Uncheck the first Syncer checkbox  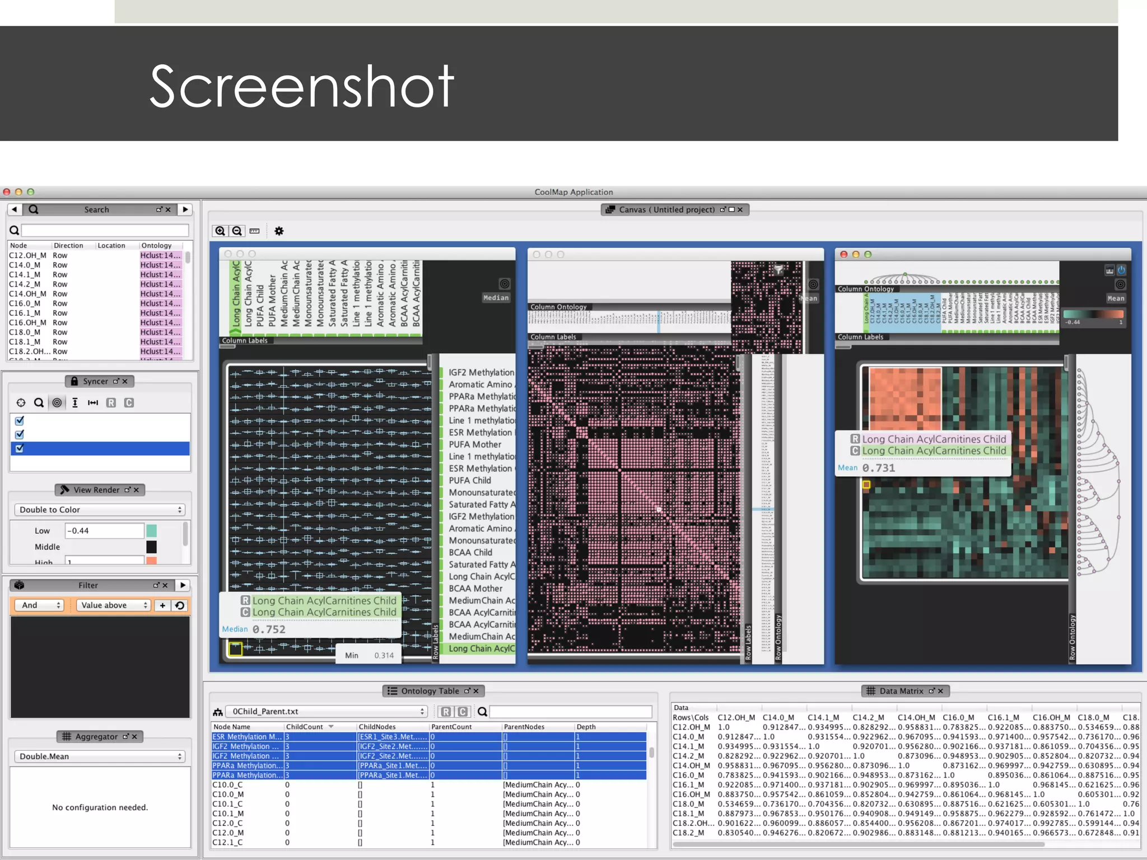coord(20,420)
